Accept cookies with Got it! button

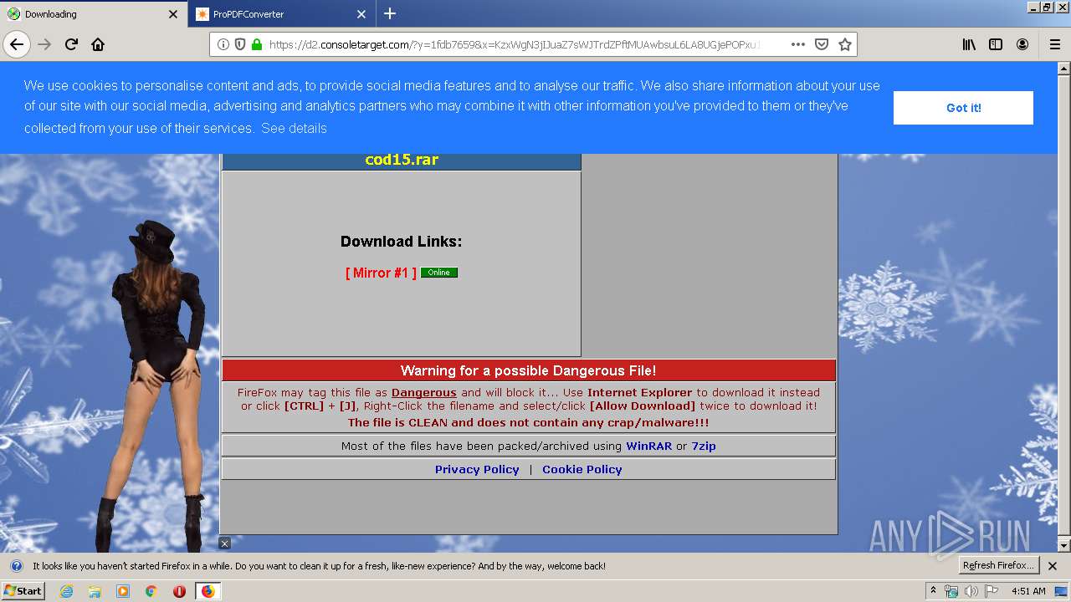coord(963,108)
